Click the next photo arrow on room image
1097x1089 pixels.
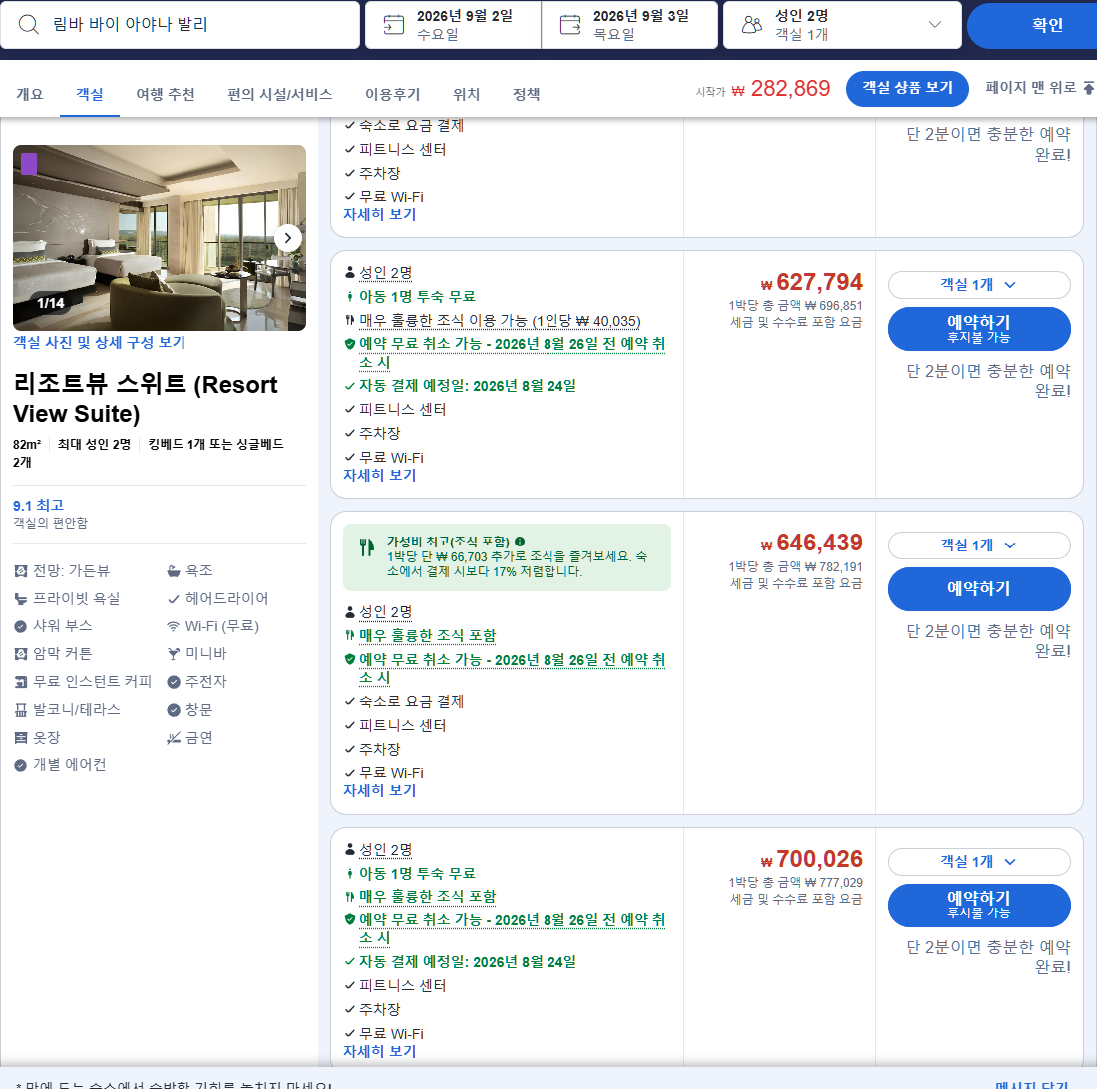point(288,238)
